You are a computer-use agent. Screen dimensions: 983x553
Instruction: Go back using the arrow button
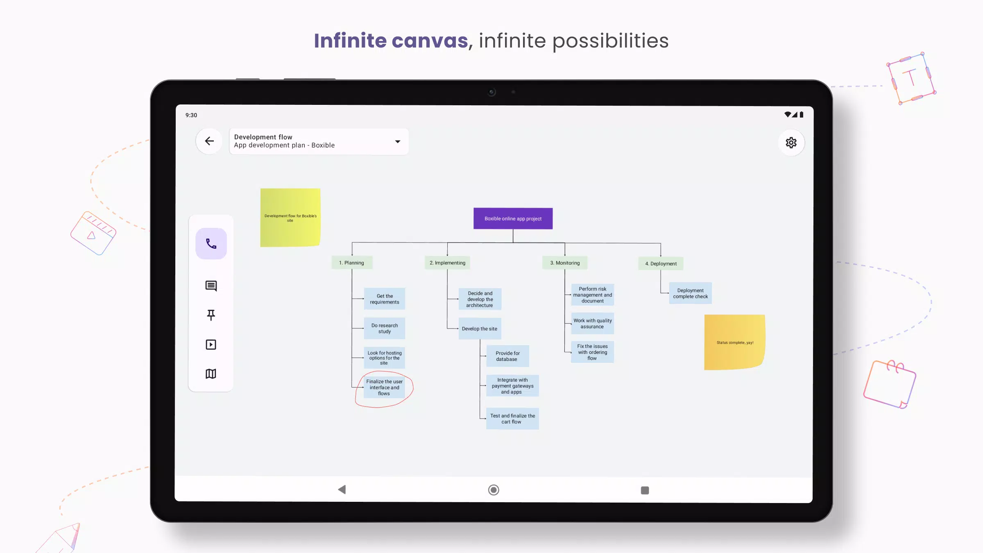coord(209,141)
